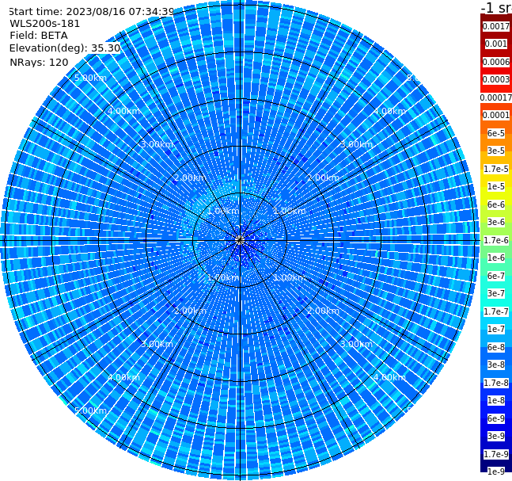Click the lower-right 4.00km range label

click(389, 377)
